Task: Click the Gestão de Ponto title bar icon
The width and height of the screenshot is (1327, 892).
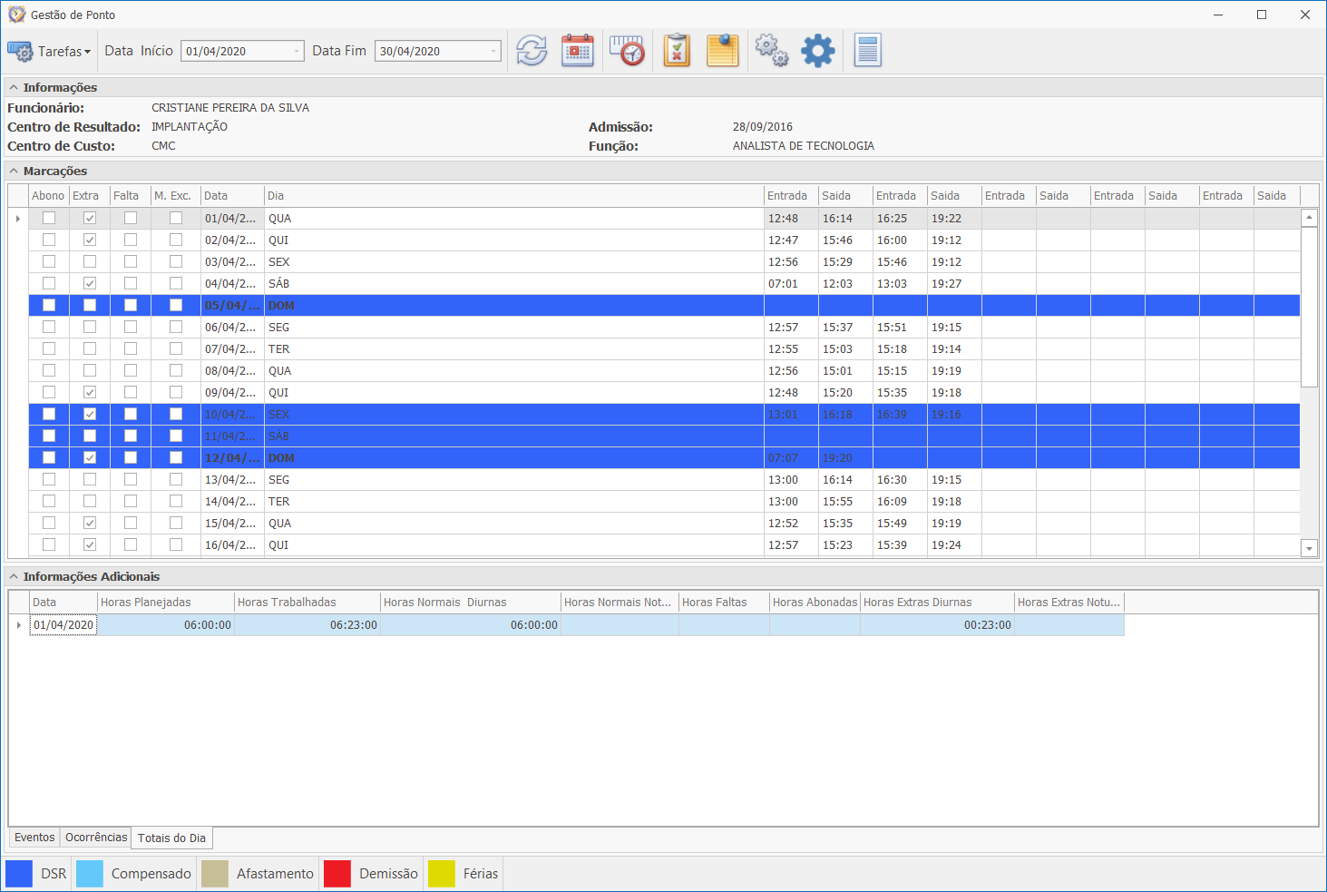Action: (16, 15)
